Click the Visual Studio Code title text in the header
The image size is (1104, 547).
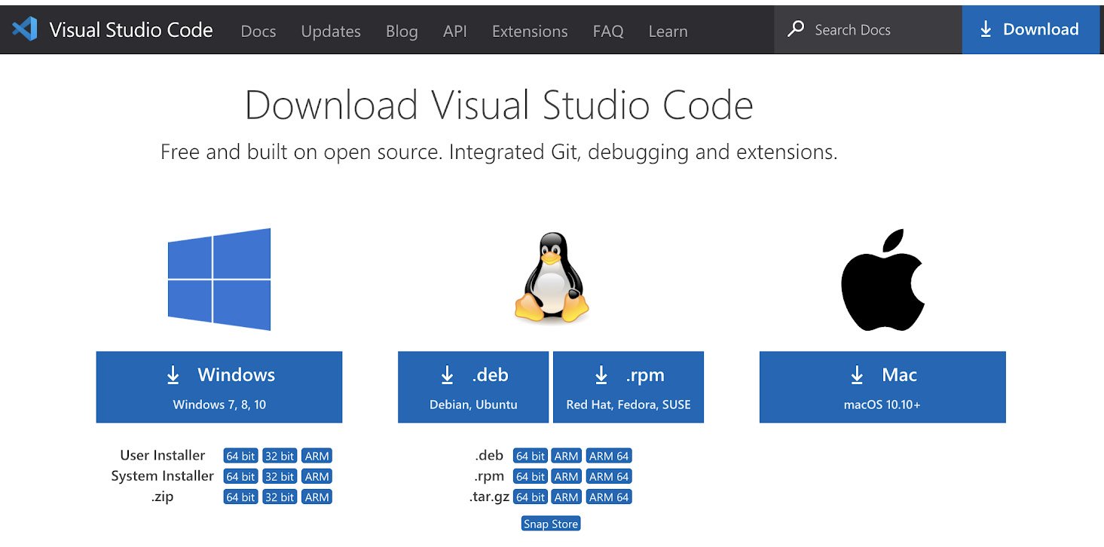click(x=131, y=30)
